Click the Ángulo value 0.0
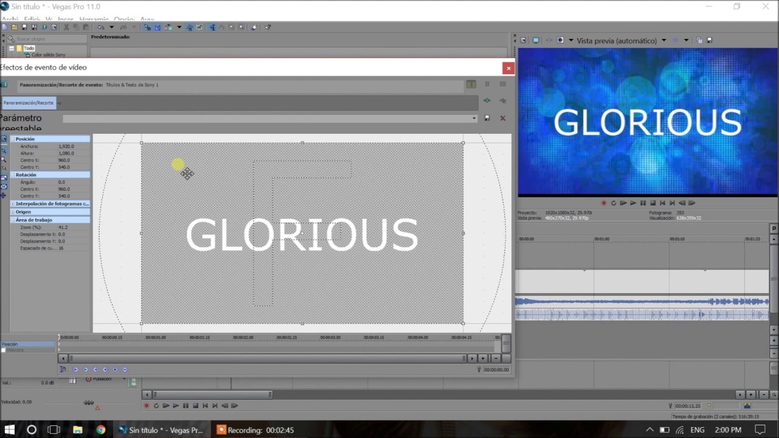The image size is (779, 438). (61, 182)
